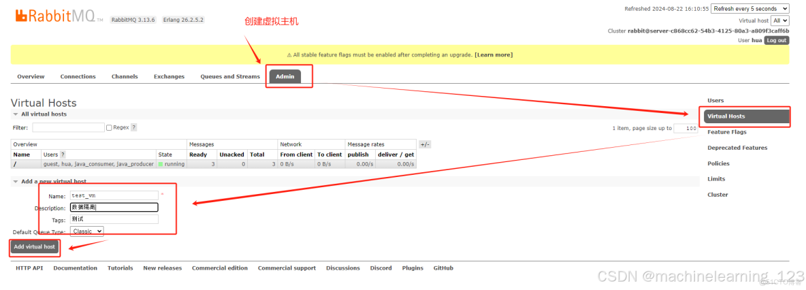Click the RabbitMQ 3.13.6 version label

[133, 20]
